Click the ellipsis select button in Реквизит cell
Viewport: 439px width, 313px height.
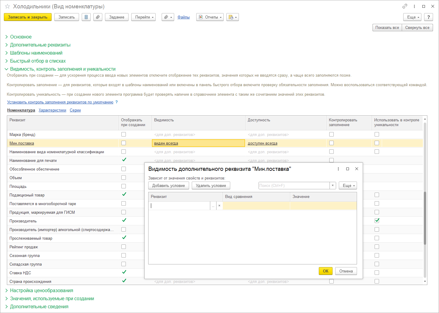click(x=213, y=206)
